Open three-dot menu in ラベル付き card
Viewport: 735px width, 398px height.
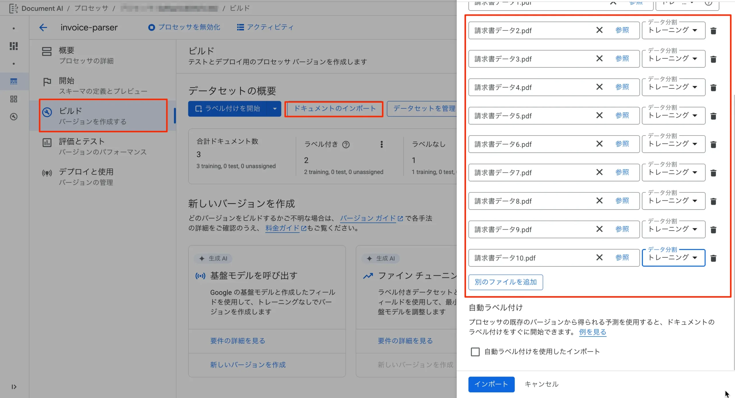tap(382, 144)
